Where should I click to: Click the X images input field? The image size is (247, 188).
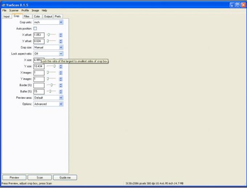(x=39, y=73)
